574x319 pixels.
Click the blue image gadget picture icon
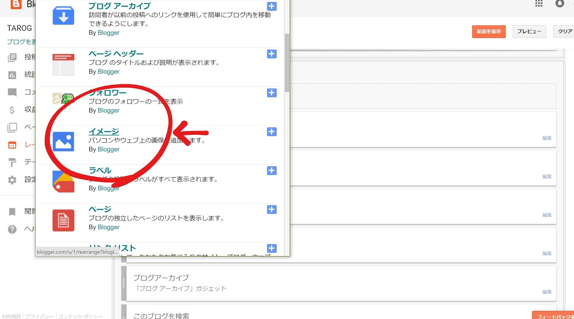63,142
